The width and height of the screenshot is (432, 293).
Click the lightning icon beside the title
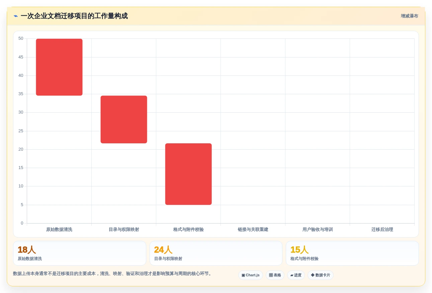(x=16, y=16)
